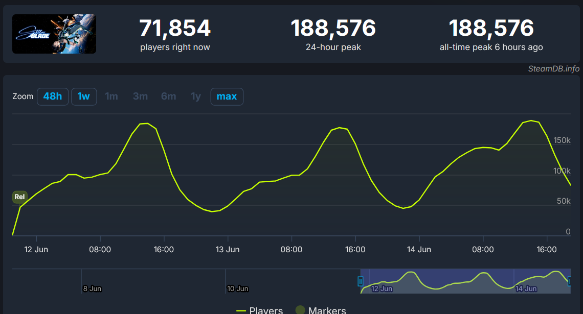Click the Rel release marker on chart
Image resolution: width=583 pixels, height=314 pixels.
coord(20,197)
